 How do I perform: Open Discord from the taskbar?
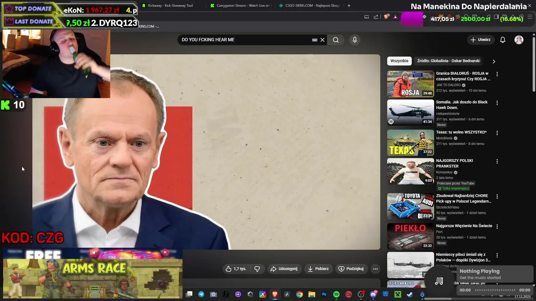click(374, 294)
